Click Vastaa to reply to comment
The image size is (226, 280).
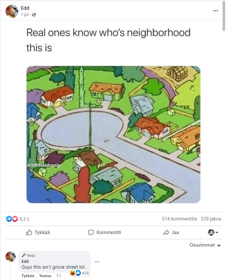[45, 276]
